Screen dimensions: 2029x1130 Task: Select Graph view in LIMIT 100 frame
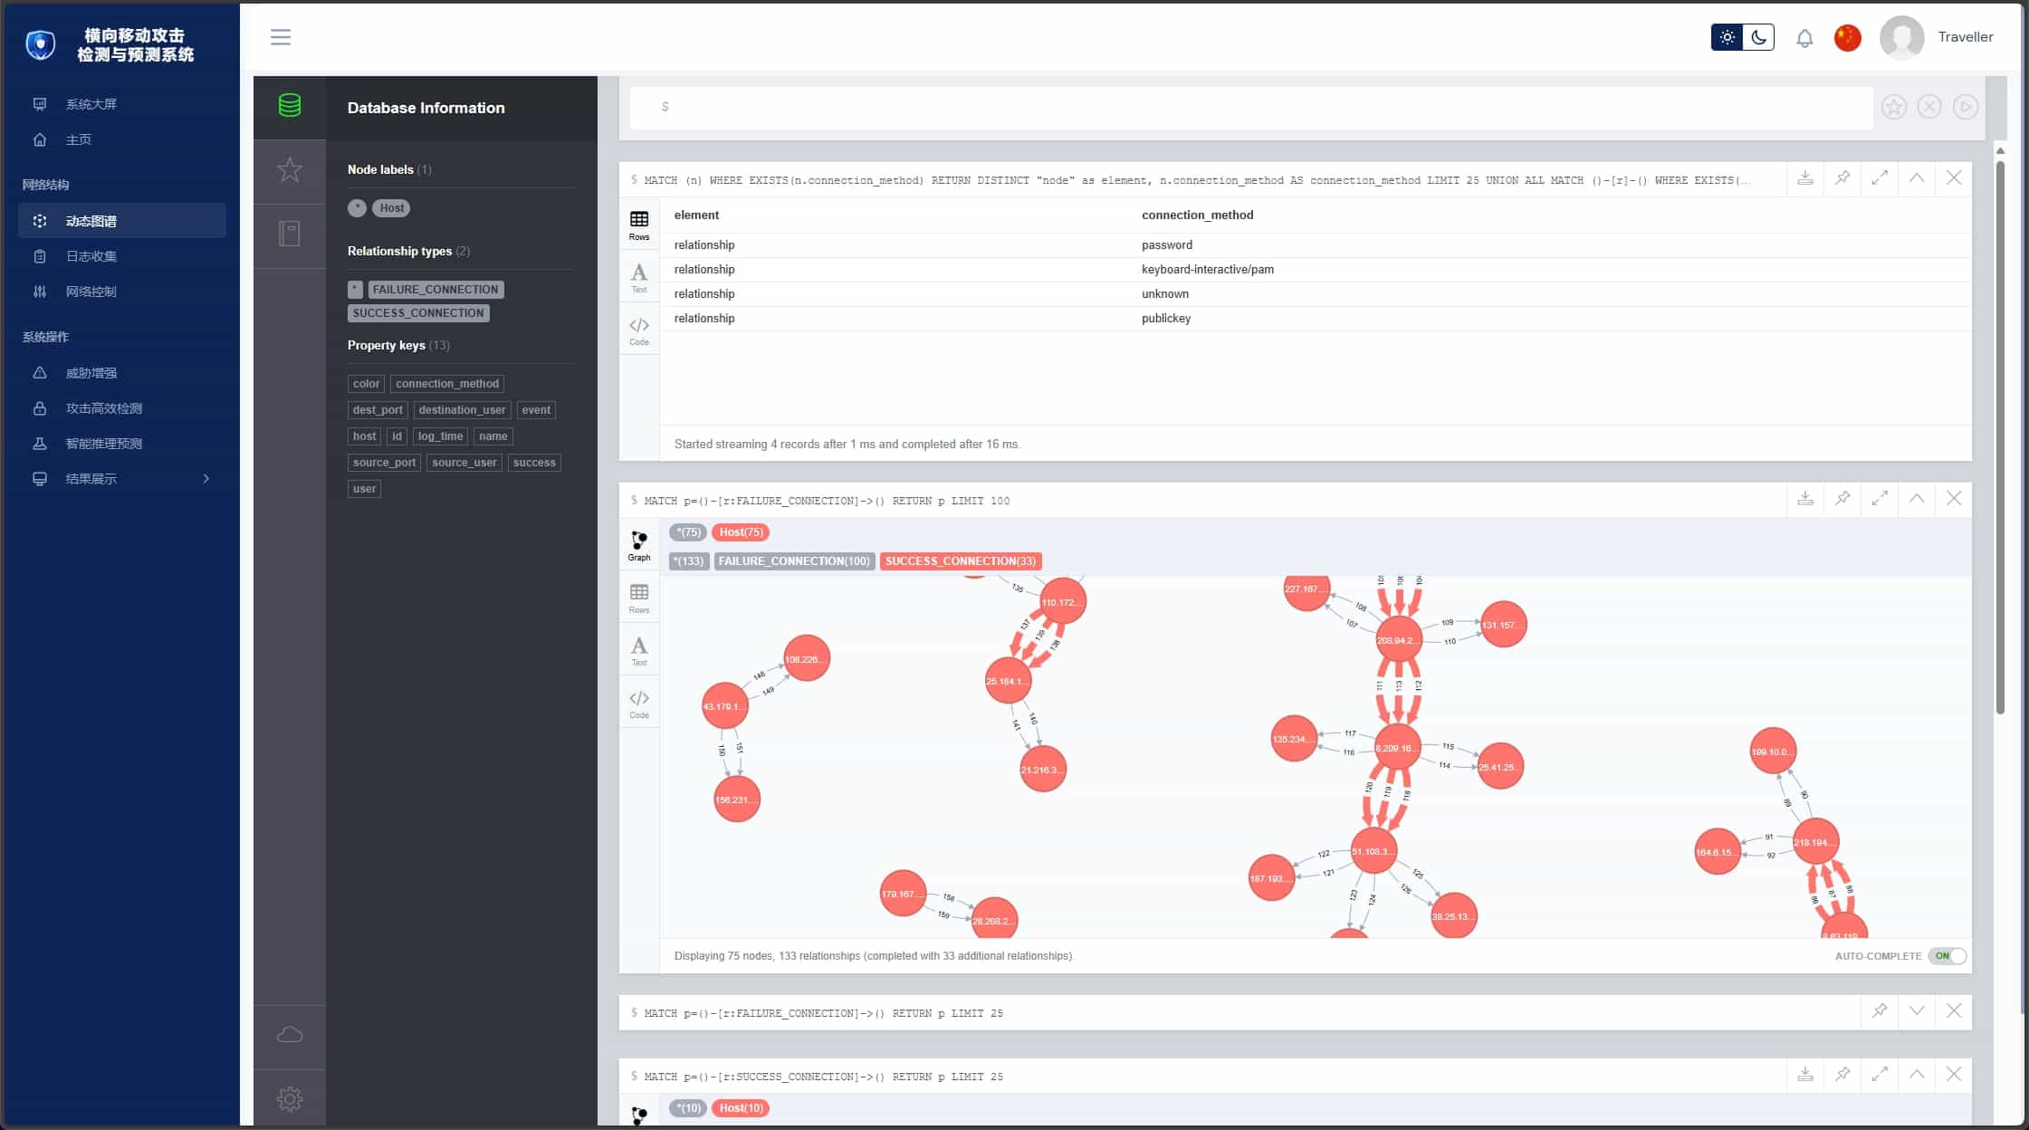[639, 546]
